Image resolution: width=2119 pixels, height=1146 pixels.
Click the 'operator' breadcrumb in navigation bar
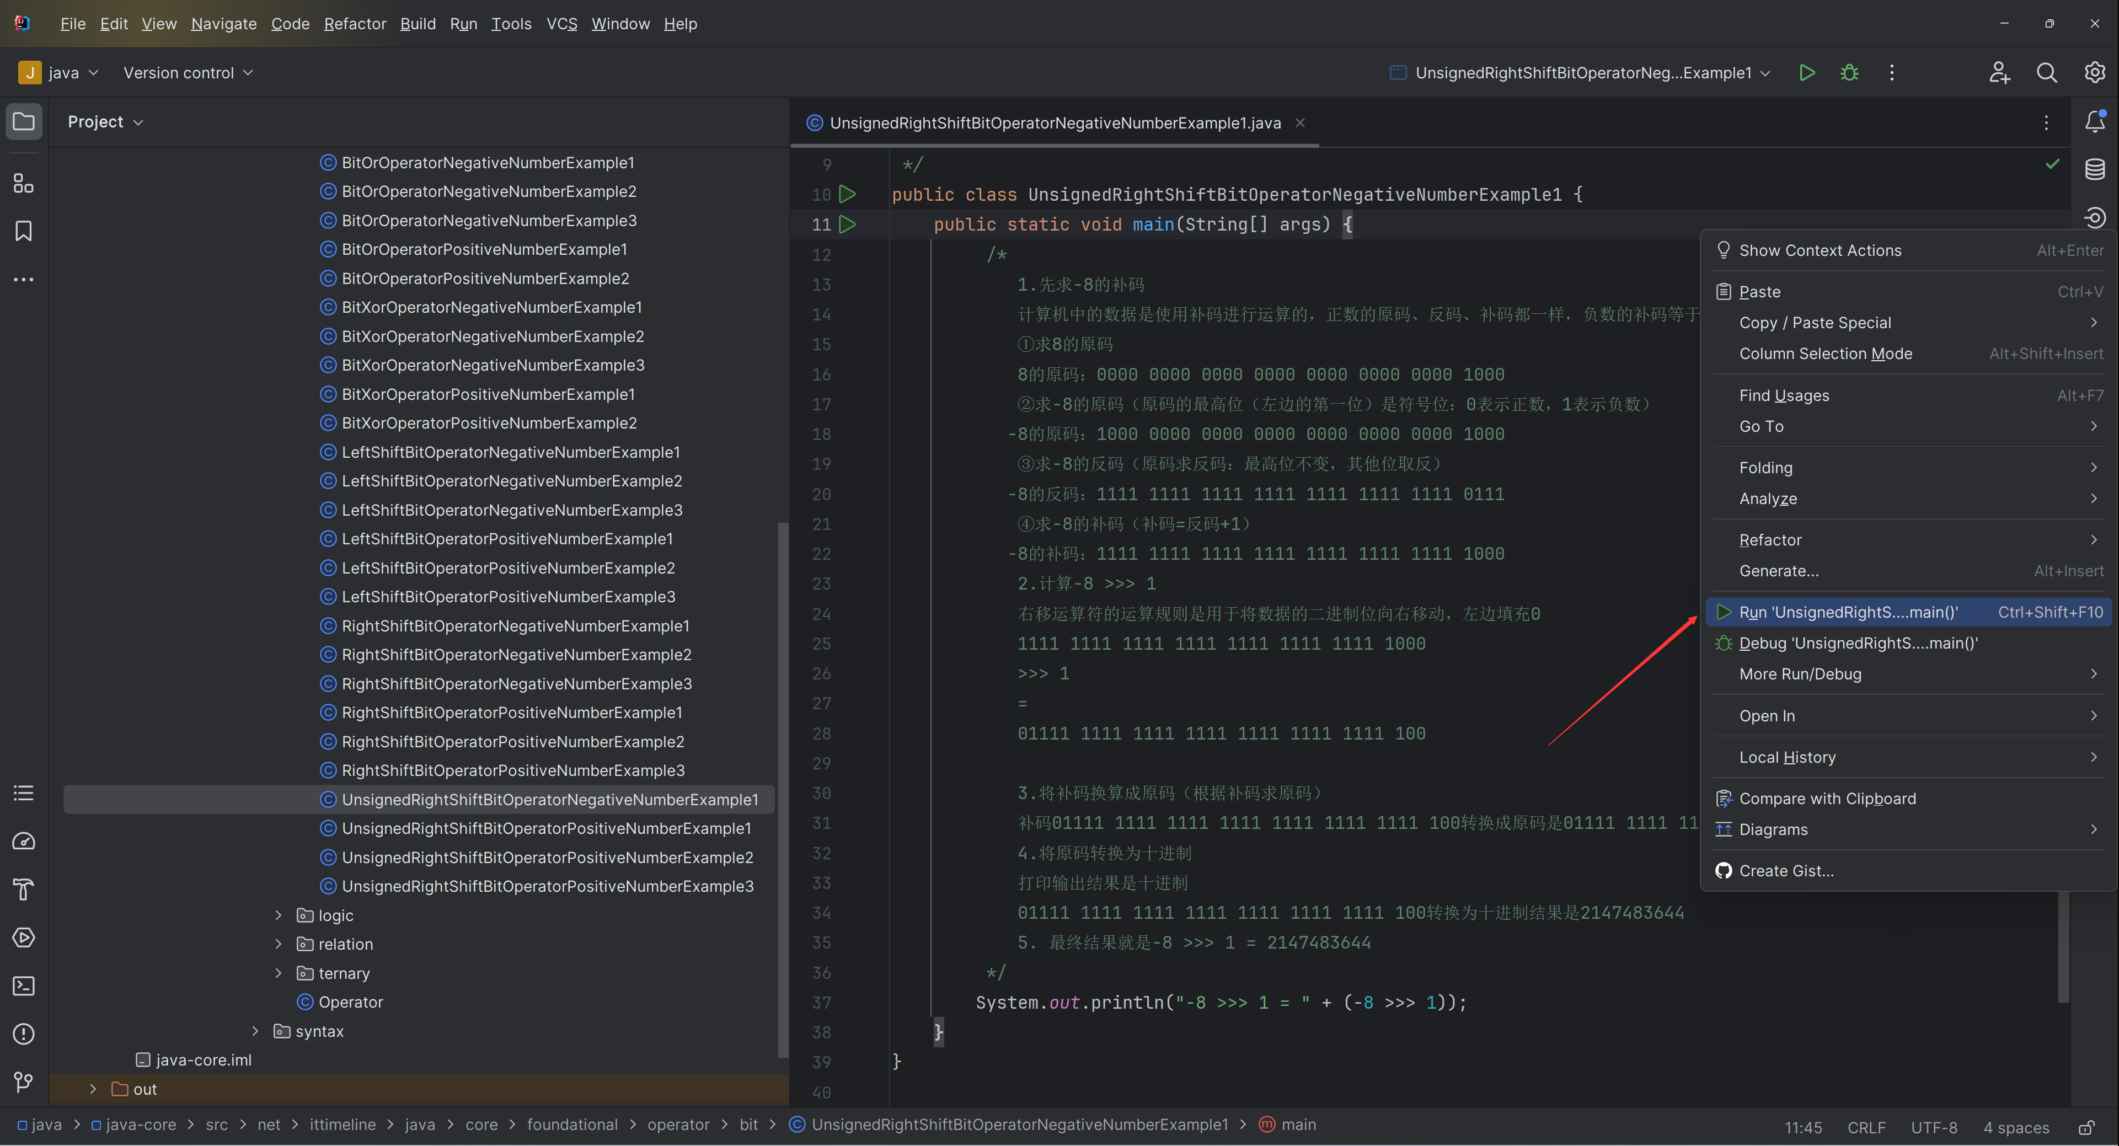coord(678,1124)
